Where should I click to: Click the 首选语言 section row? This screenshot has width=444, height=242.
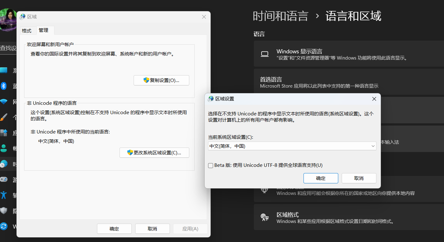tap(349, 82)
